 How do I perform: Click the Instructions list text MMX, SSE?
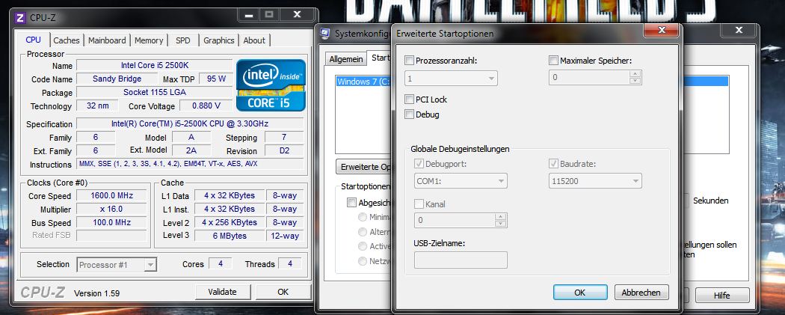[190, 164]
